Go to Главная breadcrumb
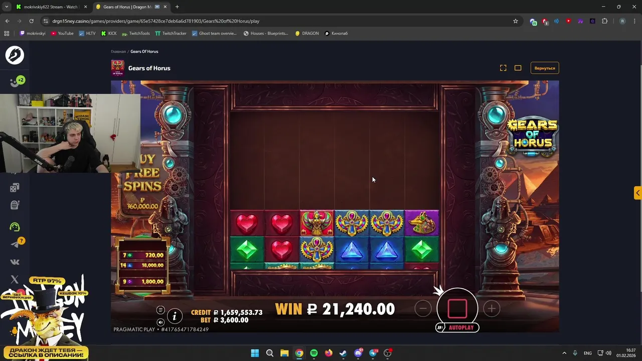Image resolution: width=642 pixels, height=361 pixels. 118,51
